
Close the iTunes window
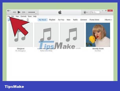coord(110,10)
